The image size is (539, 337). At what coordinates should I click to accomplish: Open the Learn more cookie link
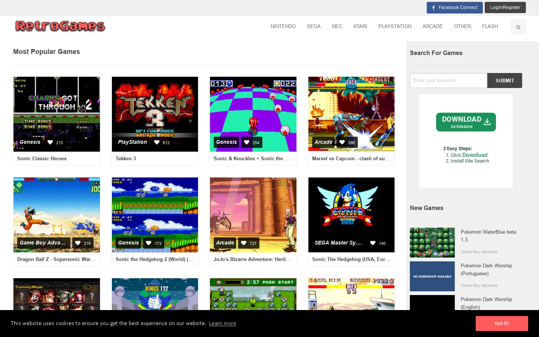pos(222,324)
